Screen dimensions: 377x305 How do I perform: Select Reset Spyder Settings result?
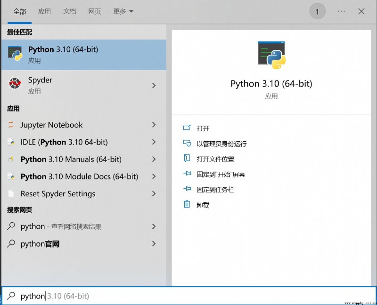point(84,193)
